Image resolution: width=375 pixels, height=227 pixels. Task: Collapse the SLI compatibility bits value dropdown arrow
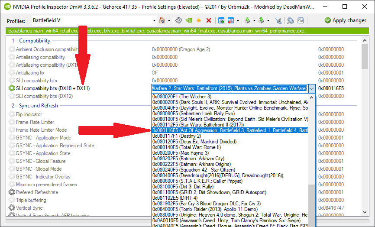click(x=312, y=89)
